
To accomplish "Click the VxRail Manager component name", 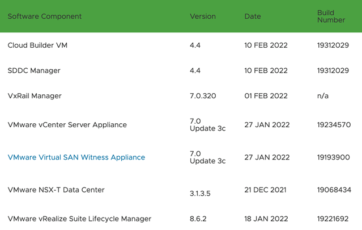I will point(35,96).
